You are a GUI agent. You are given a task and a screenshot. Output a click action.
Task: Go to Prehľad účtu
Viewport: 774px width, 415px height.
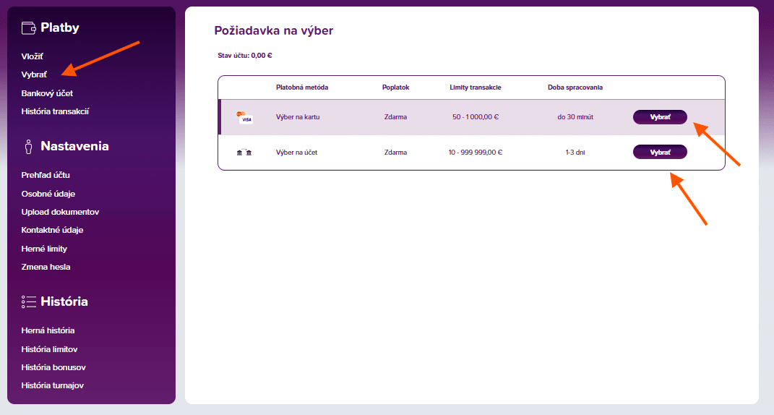(46, 175)
